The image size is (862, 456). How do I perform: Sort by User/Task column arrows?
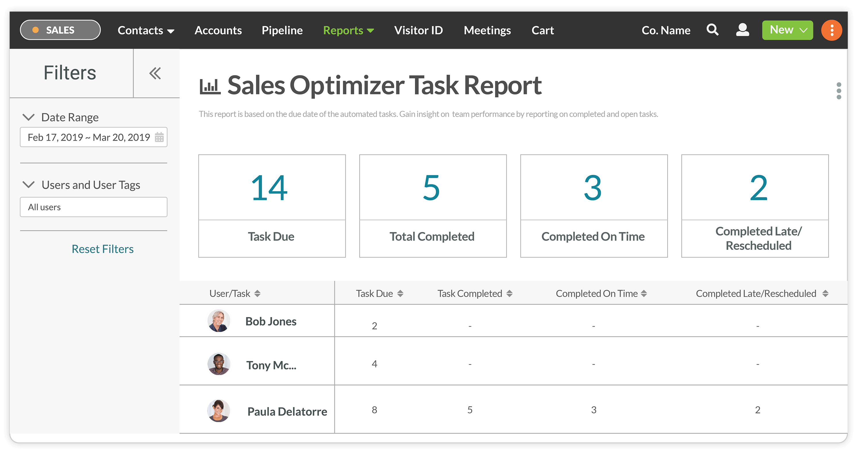(x=257, y=293)
